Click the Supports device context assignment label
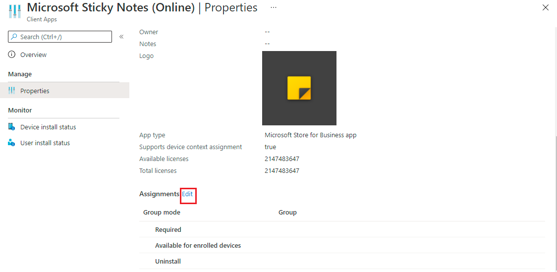The height and width of the screenshot is (272, 557). pos(190,147)
